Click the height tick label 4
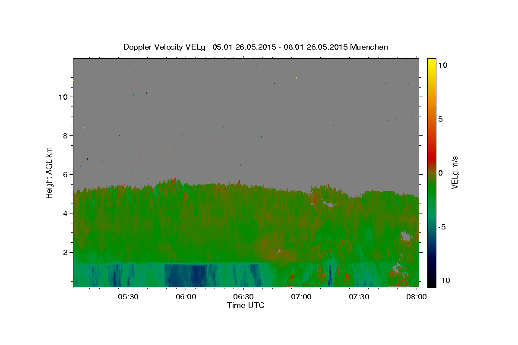Screen dimensions: 518x345 [65, 213]
